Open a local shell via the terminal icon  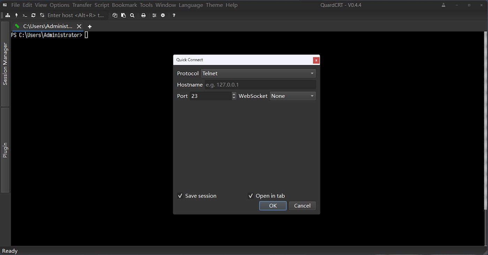[24, 15]
